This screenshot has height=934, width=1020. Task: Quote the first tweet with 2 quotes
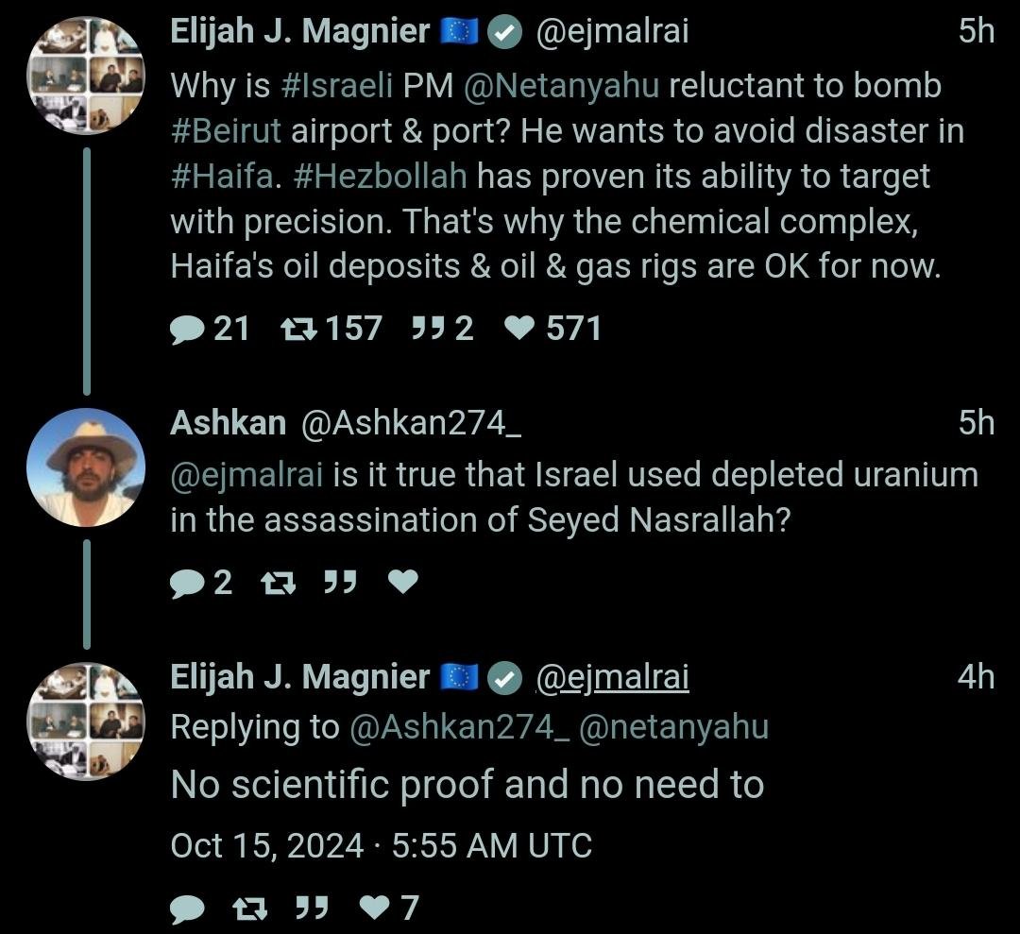click(428, 329)
